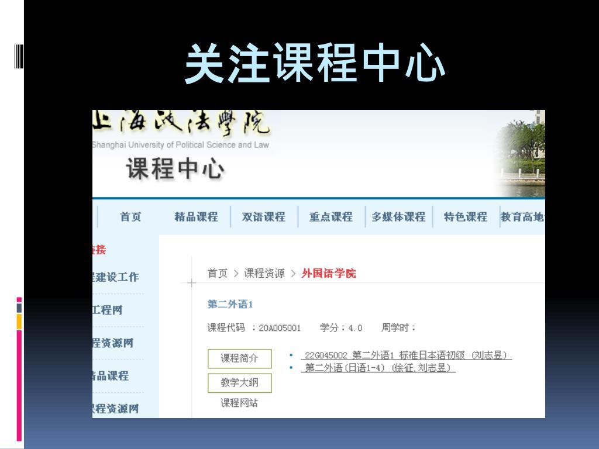Click the 学分:4.0 text
This screenshot has width=599, height=449.
341,327
